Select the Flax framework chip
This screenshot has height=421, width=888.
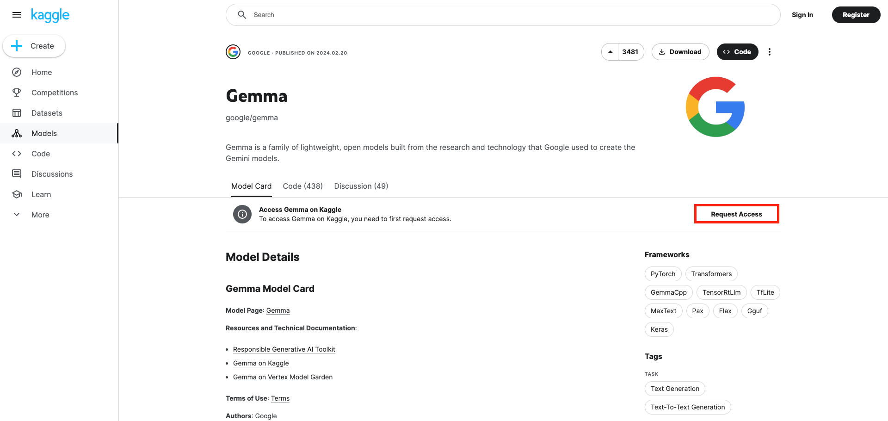pyautogui.click(x=725, y=311)
